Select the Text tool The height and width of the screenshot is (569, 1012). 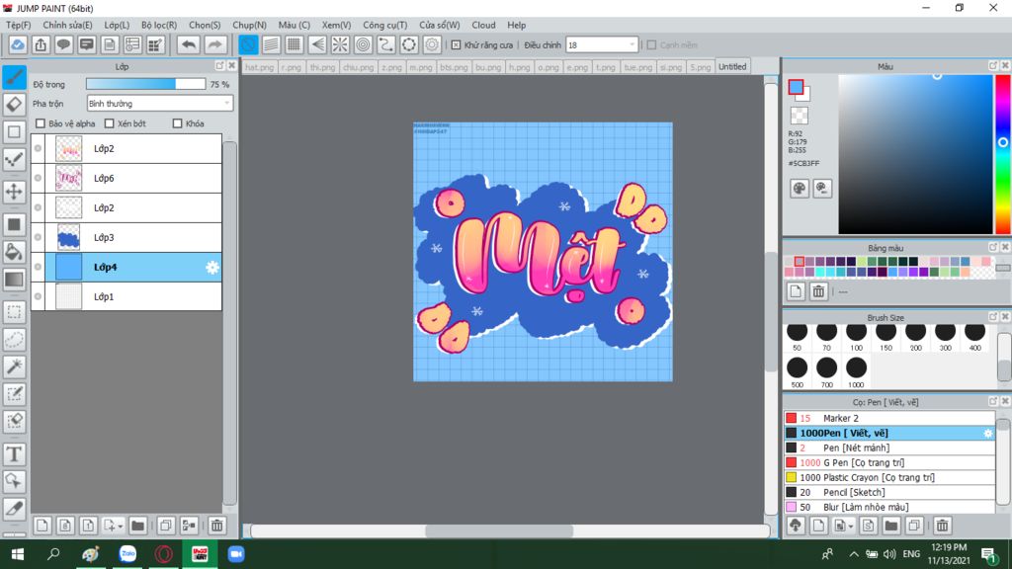point(14,454)
